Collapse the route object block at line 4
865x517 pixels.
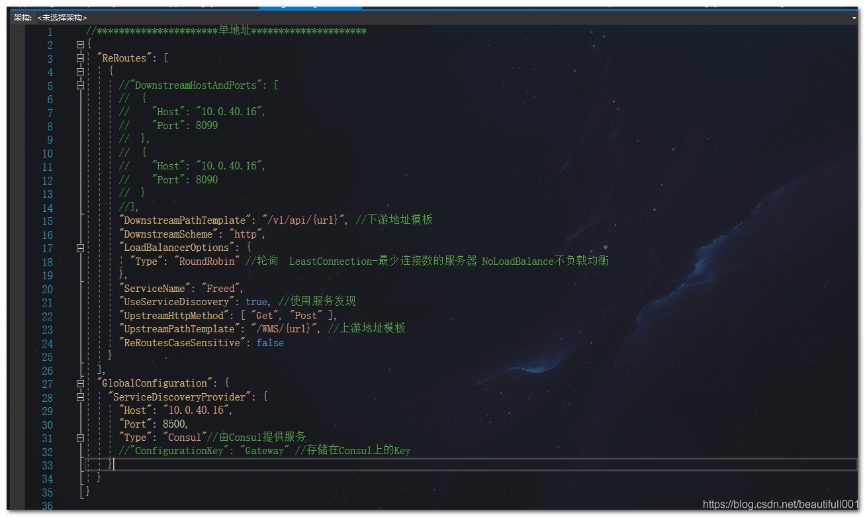[81, 71]
